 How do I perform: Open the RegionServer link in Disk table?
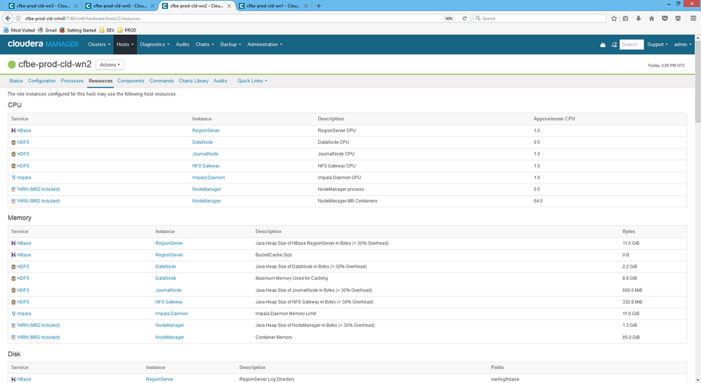[x=159, y=379]
